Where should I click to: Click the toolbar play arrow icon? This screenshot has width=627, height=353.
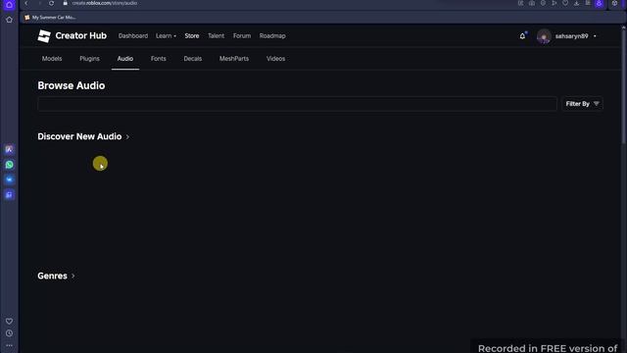(555, 3)
